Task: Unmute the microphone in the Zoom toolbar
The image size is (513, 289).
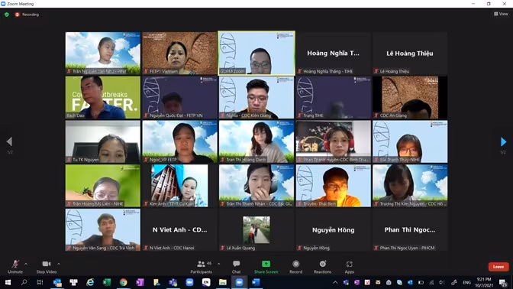Action: (15, 267)
